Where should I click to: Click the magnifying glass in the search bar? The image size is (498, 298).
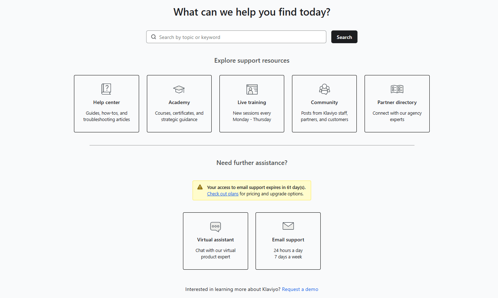(153, 36)
